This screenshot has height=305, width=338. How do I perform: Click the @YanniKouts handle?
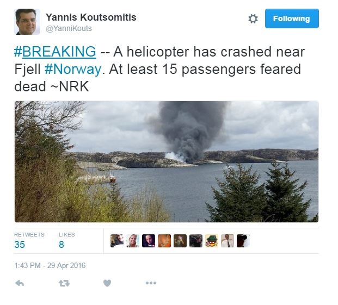[x=69, y=28]
